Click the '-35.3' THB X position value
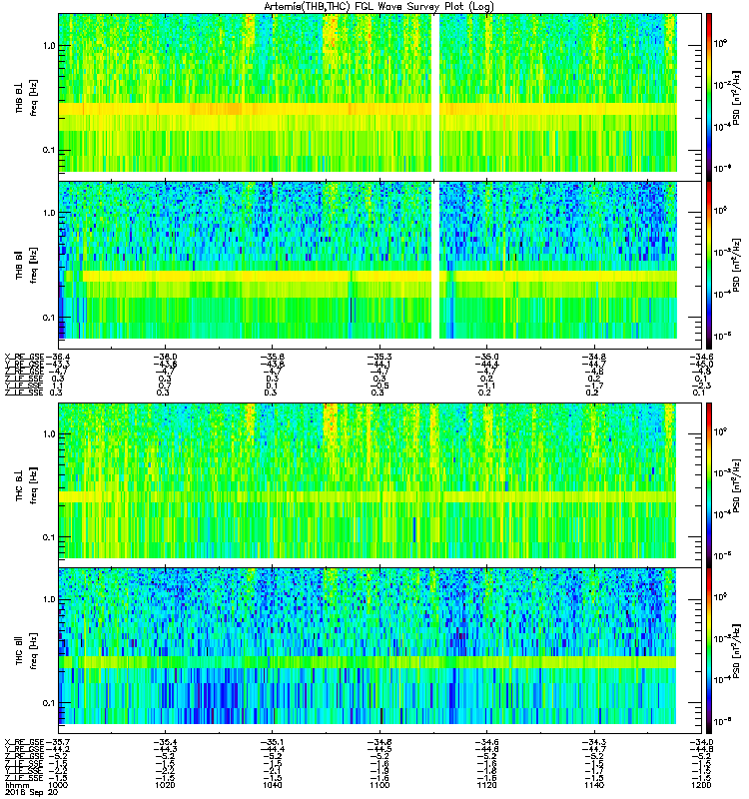This screenshot has height=799, width=749. click(x=379, y=357)
